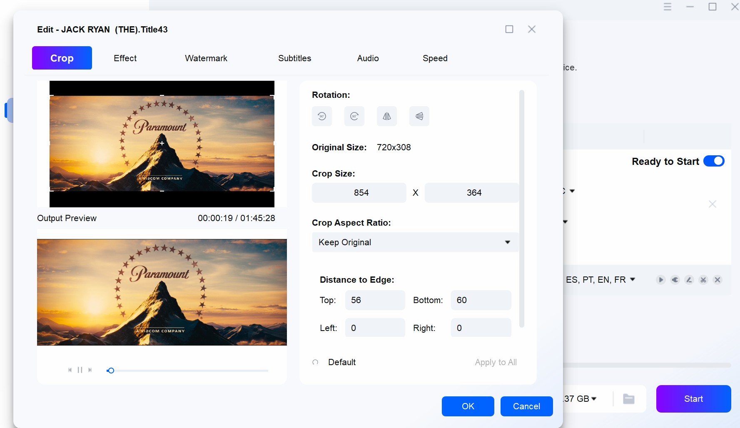Click Apply to All link

496,362
